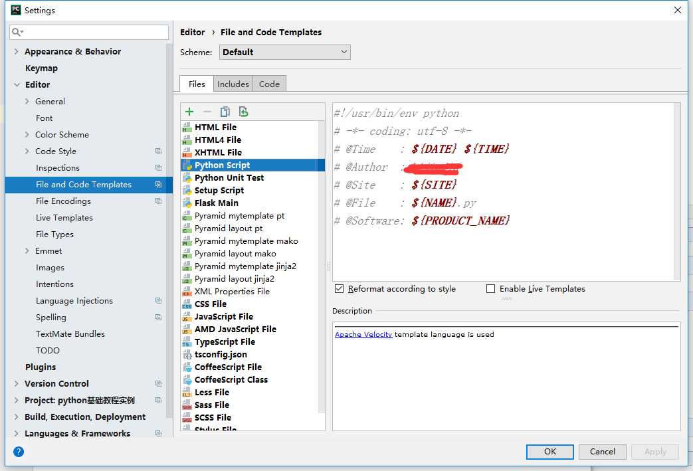Expand Languages & Frameworks section

tap(17, 433)
